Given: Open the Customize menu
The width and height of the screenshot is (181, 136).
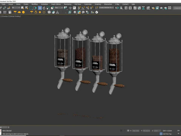Looking at the screenshot, I should point(88,4).
